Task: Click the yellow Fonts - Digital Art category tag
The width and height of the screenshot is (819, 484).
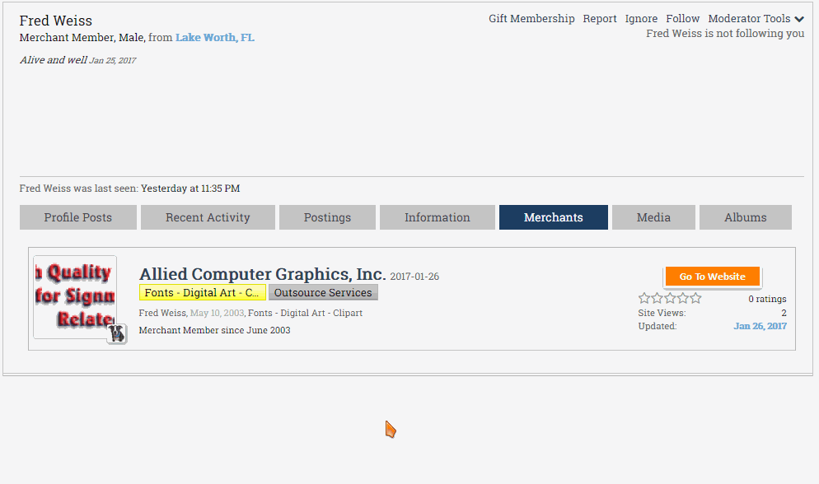Action: 202,292
